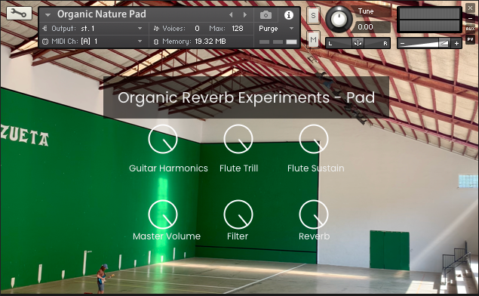Click the Master Volume label
This screenshot has width=479, height=296.
tap(167, 236)
